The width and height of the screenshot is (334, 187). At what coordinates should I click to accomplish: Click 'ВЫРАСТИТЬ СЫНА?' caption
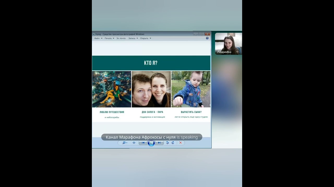pos(191,112)
